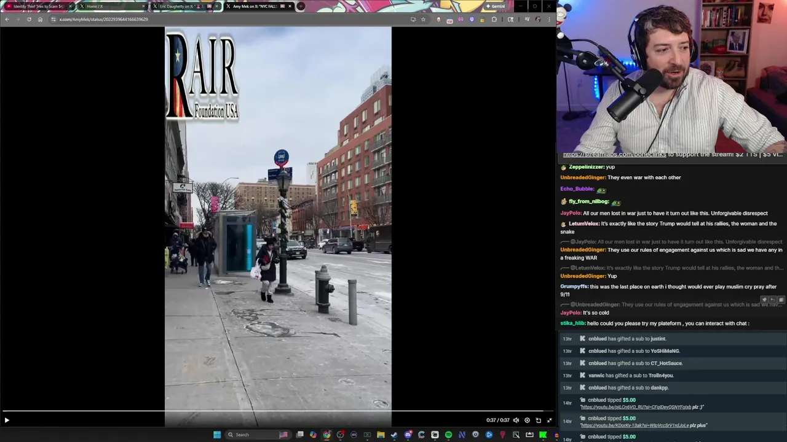Open Spotify from the taskbar
This screenshot has width=787, height=442.
(448, 435)
